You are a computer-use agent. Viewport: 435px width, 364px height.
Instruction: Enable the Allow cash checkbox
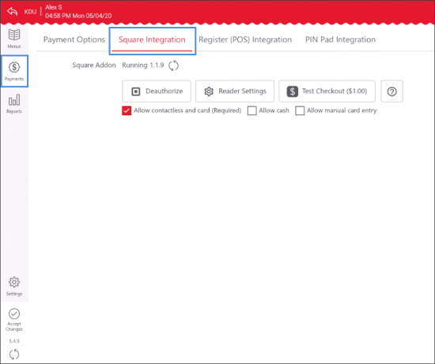point(252,111)
